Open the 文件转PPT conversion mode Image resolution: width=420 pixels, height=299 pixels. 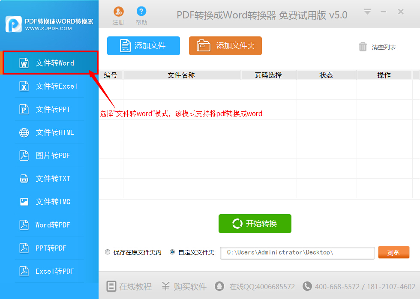pyautogui.click(x=49, y=109)
